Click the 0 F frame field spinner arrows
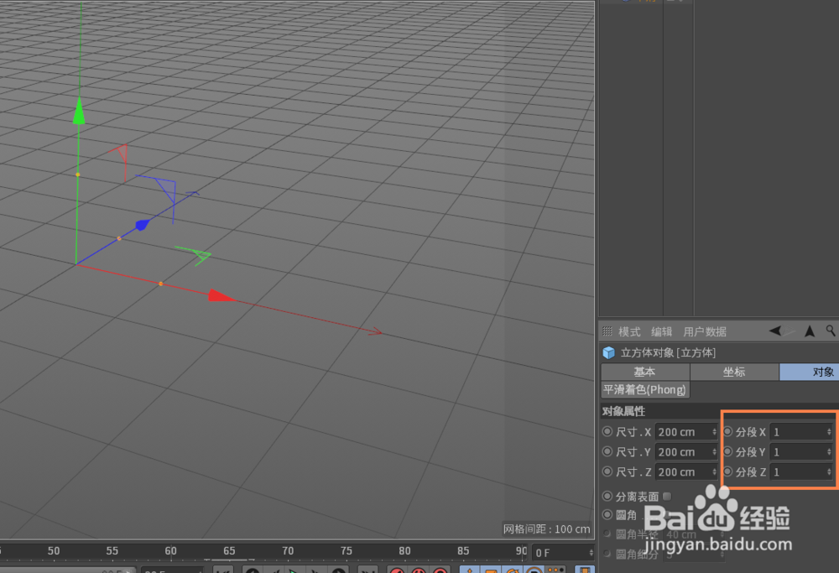Image resolution: width=839 pixels, height=573 pixels. tap(591, 553)
